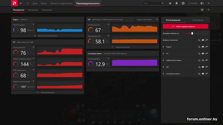
Task: Toggle eye visibility for ГП
Action: (x=203, y=53)
